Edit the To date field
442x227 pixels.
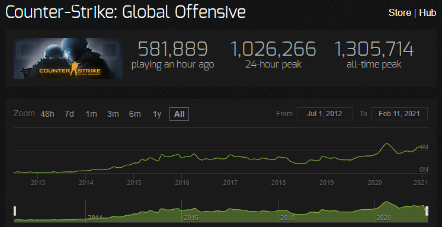399,114
